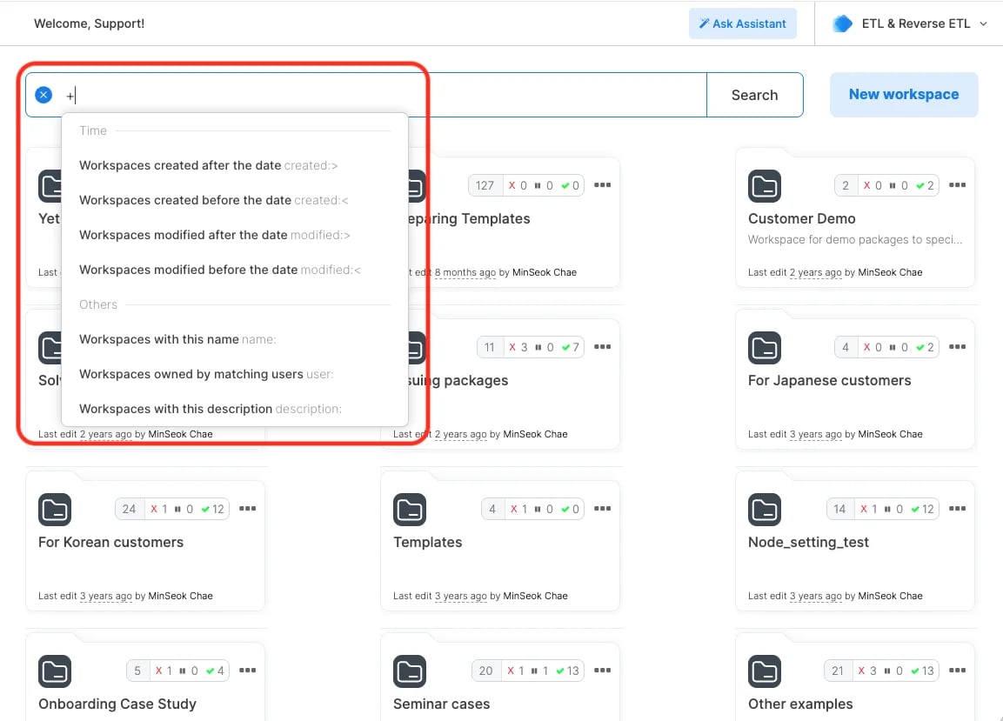Open more options for Node_setting_test workspace
The width and height of the screenshot is (1003, 721).
(x=957, y=509)
